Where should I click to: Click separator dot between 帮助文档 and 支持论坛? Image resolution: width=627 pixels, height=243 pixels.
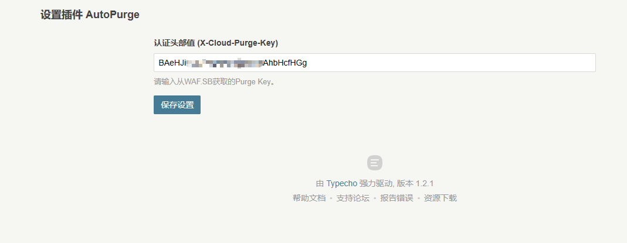[x=331, y=198]
